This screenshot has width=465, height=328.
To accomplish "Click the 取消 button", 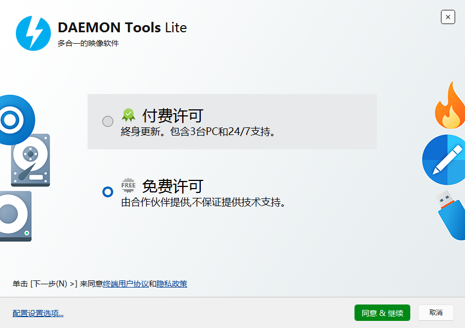I will (435, 313).
